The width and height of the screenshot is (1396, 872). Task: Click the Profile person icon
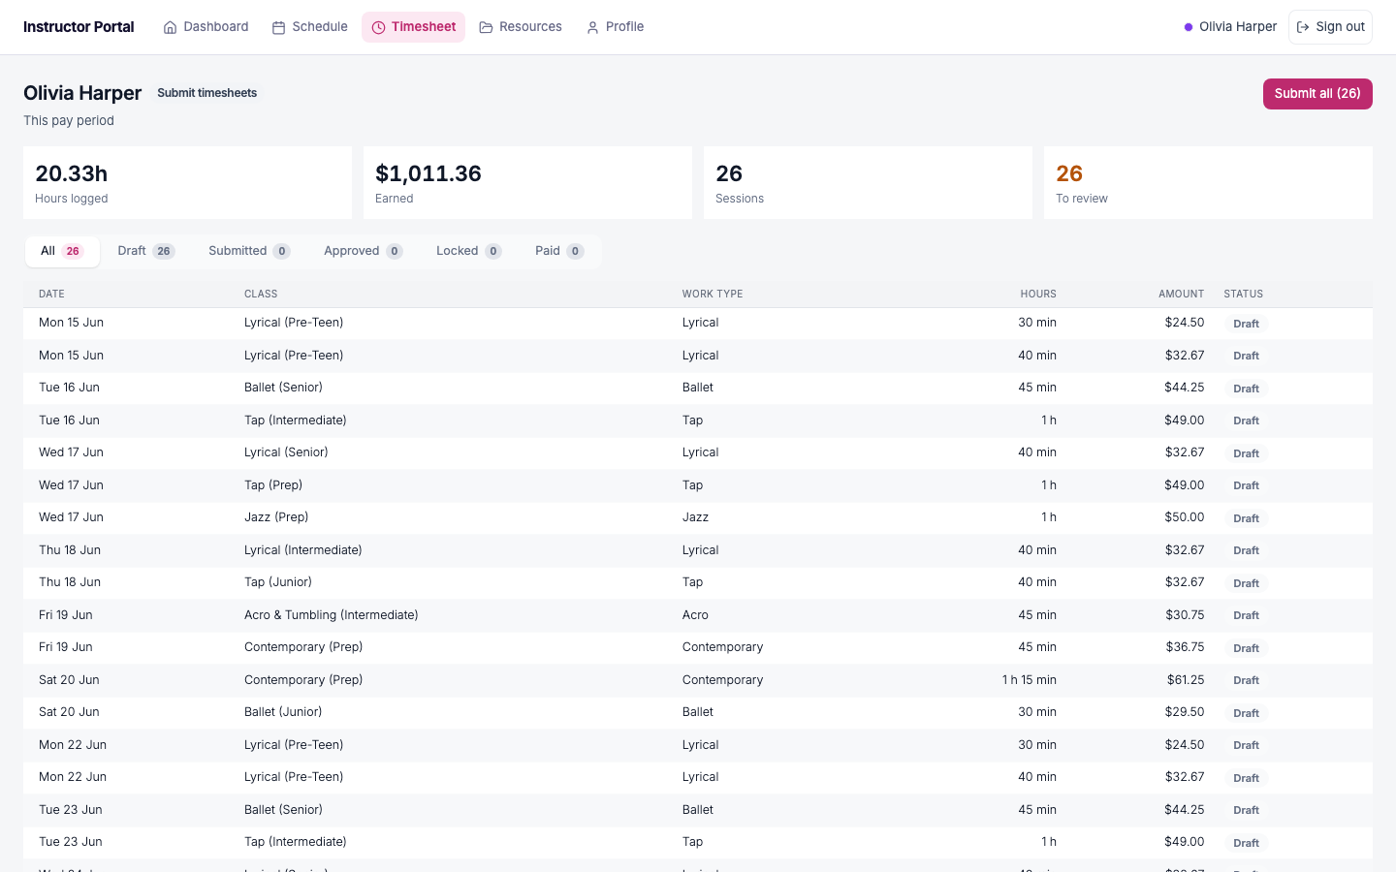click(x=592, y=27)
